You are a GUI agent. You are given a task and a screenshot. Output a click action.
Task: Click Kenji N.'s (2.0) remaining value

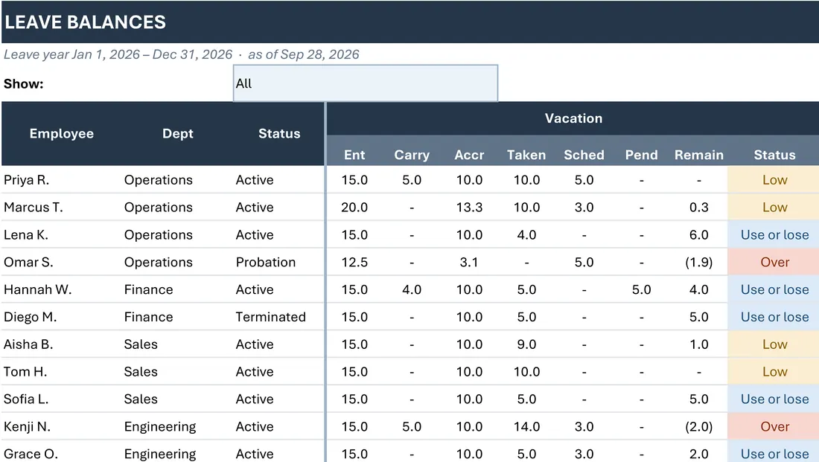click(699, 426)
